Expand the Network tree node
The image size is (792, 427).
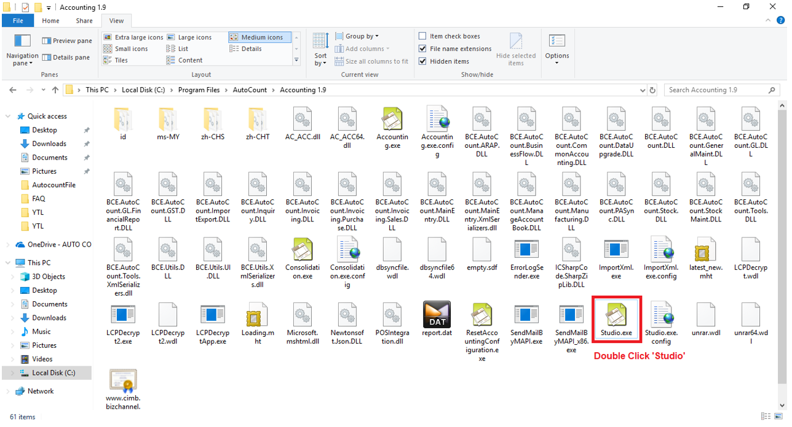8,391
